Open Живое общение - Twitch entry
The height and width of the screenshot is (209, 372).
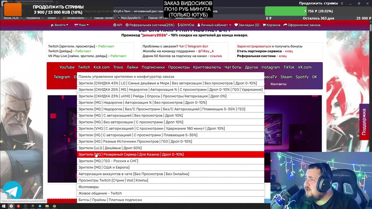pyautogui.click(x=171, y=193)
